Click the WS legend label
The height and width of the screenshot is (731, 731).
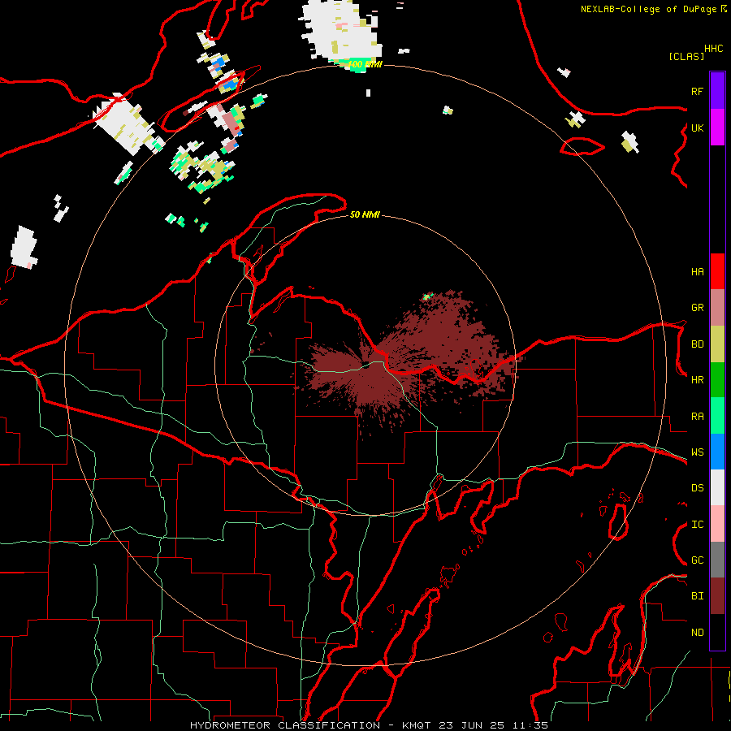(697, 452)
